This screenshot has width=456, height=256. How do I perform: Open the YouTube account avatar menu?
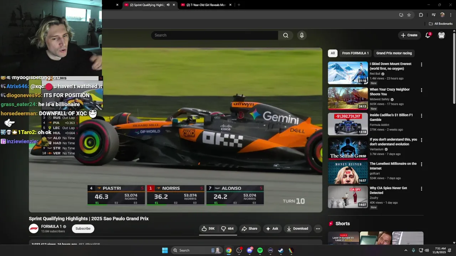coord(441,35)
